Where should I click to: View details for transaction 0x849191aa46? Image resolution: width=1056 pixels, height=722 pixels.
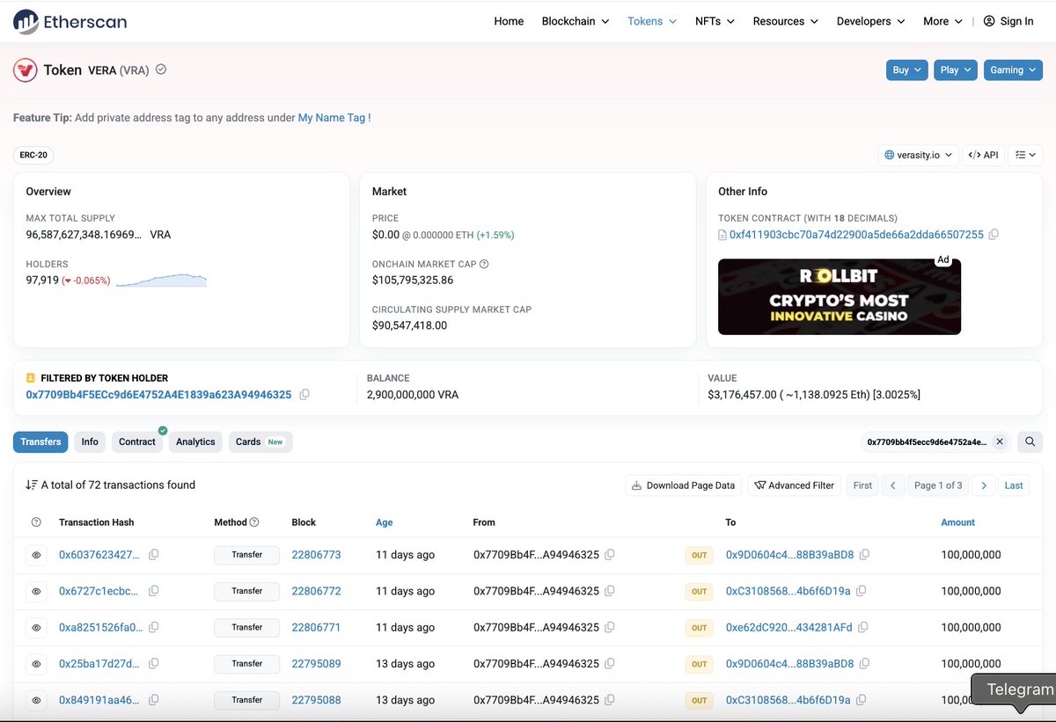click(36, 700)
